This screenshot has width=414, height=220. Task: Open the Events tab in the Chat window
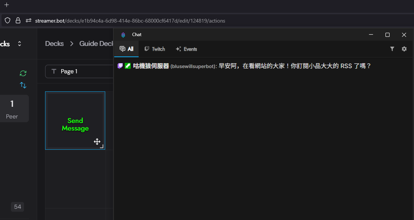186,49
